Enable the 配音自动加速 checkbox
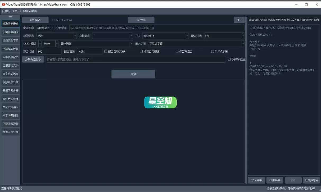 tap(105, 51)
